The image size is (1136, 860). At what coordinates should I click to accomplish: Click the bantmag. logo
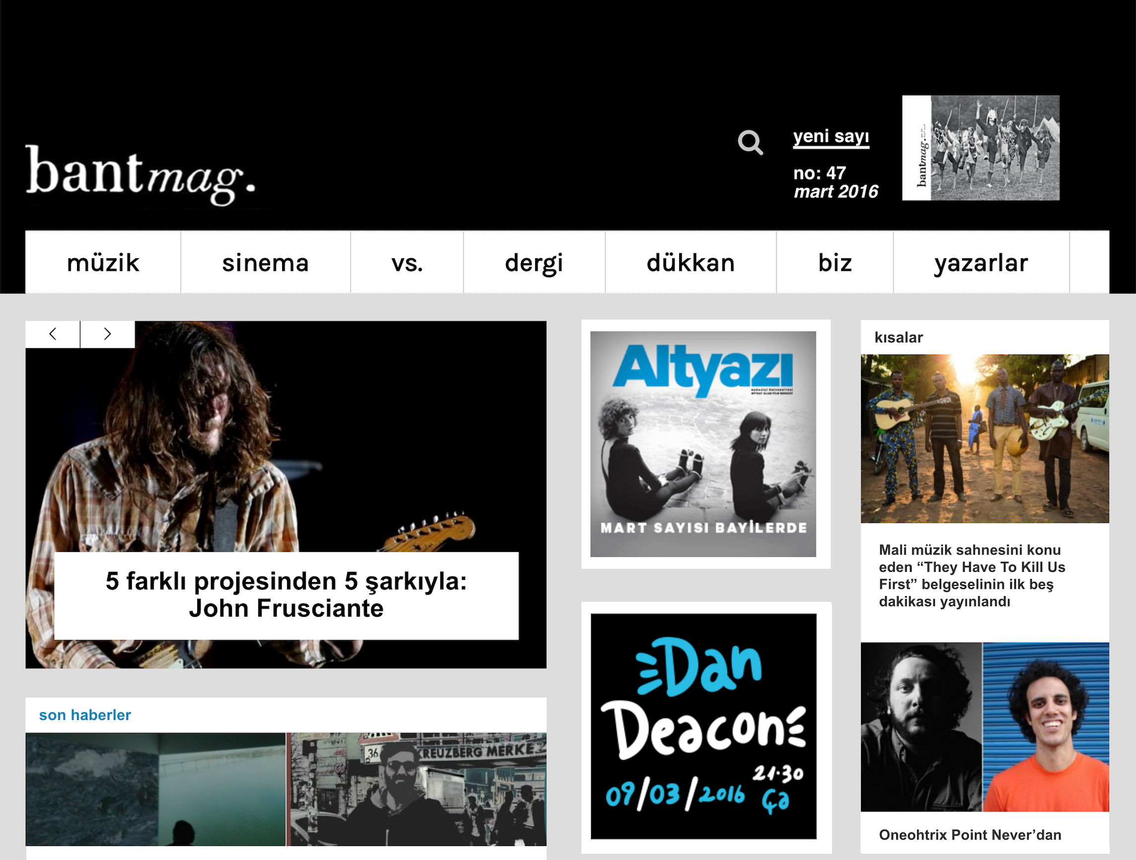click(141, 175)
